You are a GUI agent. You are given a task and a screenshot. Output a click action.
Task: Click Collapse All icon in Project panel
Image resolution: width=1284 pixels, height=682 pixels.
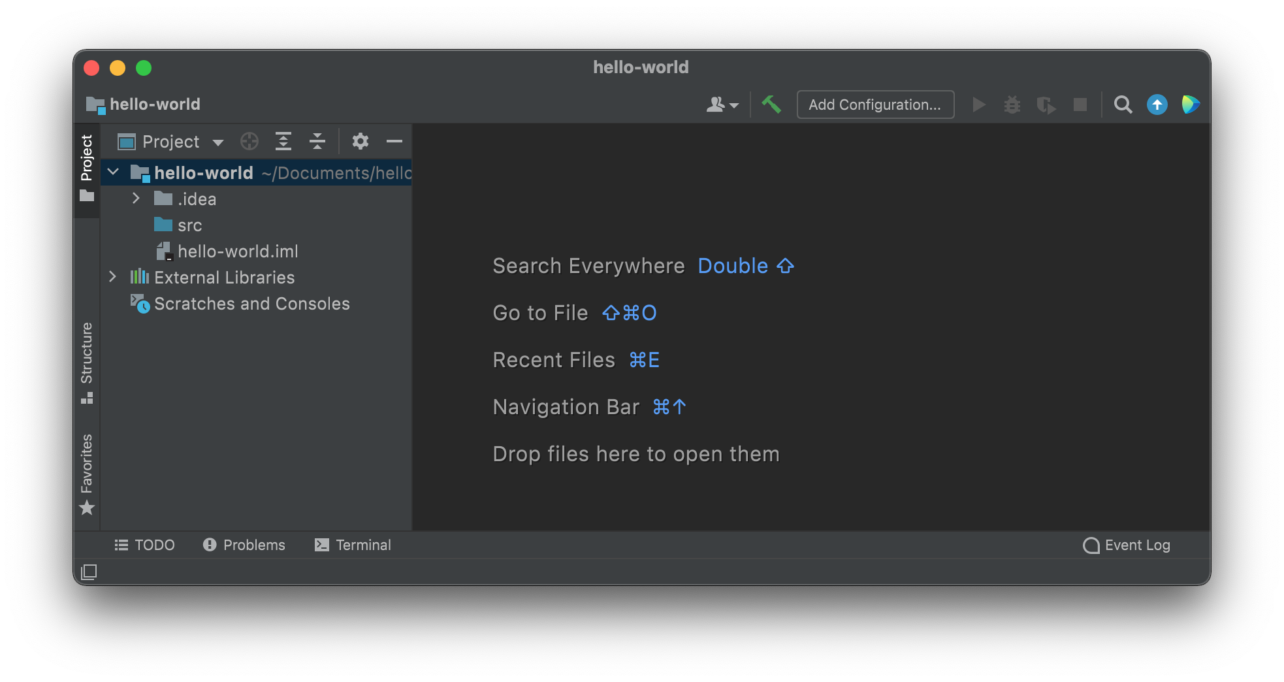[317, 141]
